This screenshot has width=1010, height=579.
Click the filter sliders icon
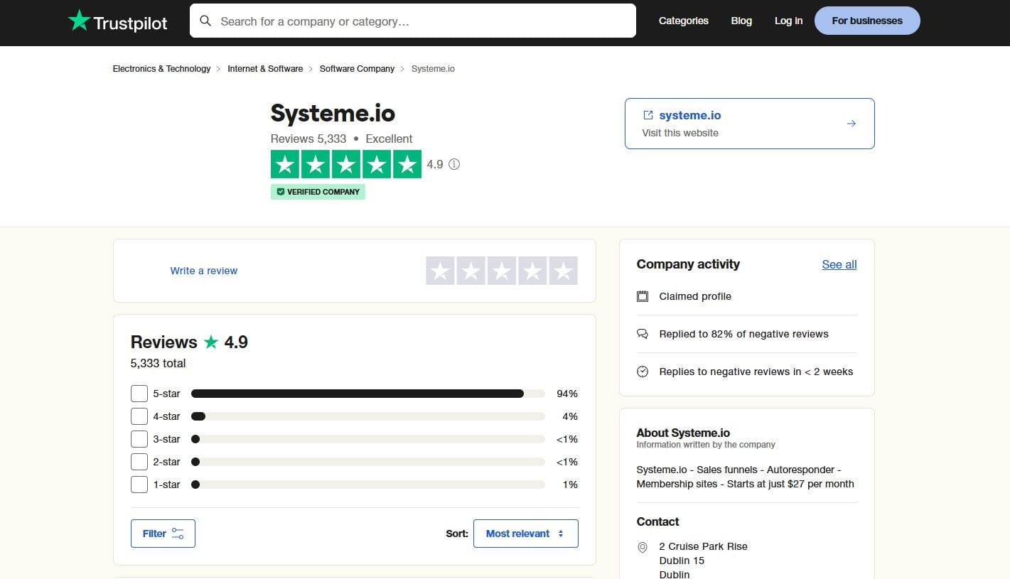178,534
